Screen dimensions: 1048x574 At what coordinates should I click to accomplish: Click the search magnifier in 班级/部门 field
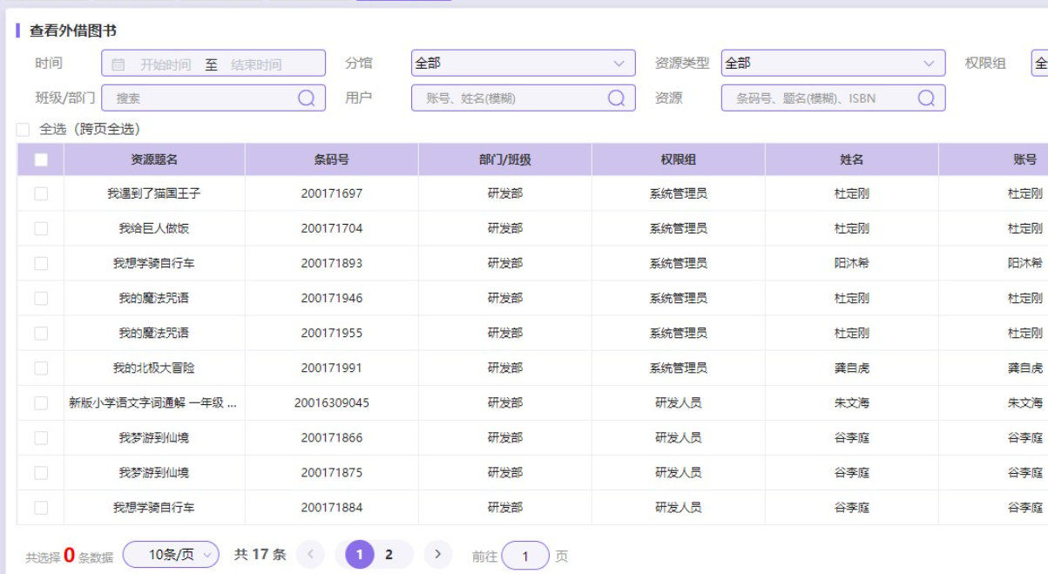click(305, 98)
